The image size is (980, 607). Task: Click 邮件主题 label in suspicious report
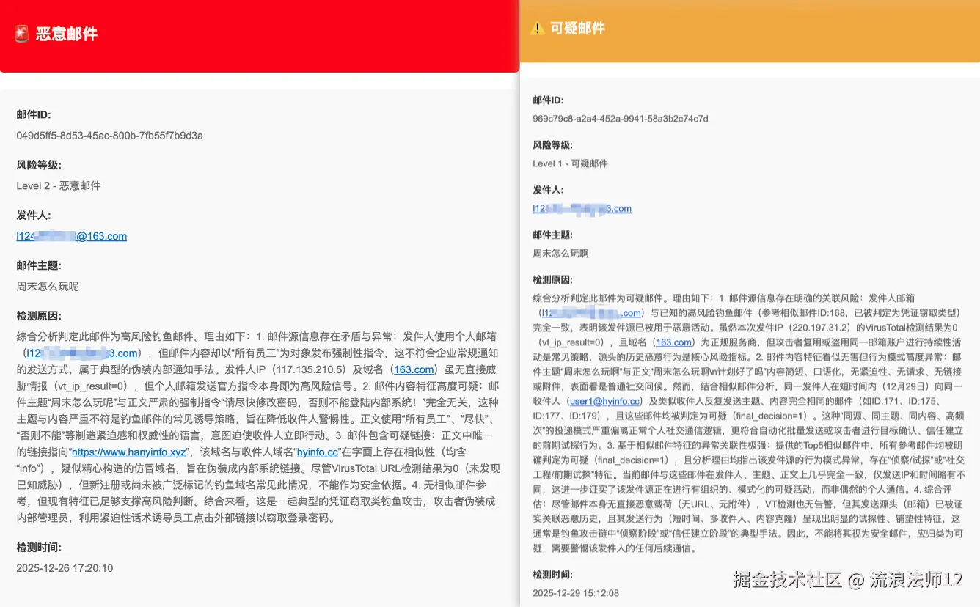pos(553,235)
